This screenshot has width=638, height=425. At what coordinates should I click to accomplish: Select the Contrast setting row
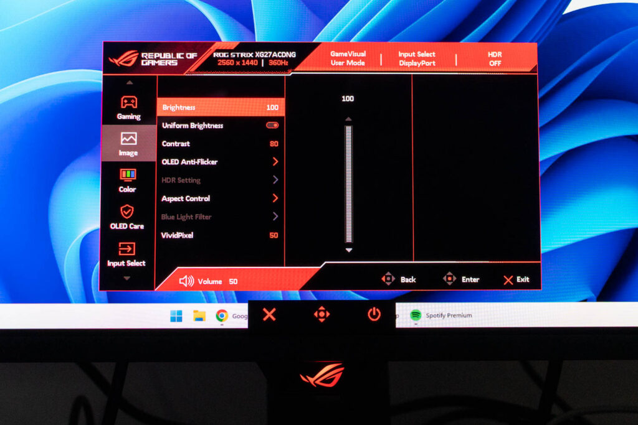[220, 143]
